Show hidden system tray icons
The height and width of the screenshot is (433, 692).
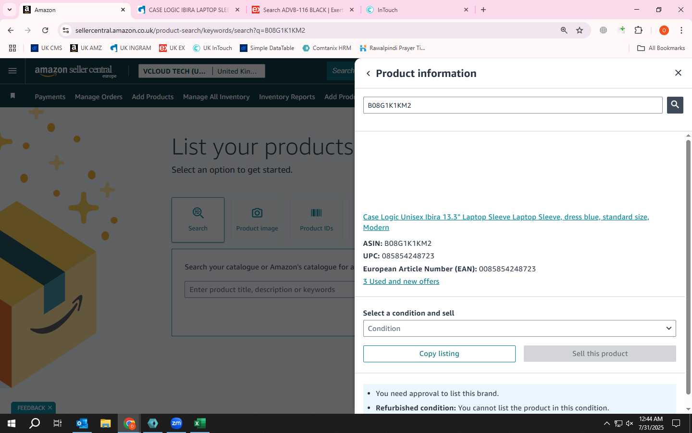tap(606, 423)
